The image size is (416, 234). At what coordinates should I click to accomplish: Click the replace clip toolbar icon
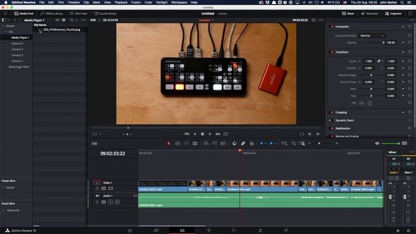tap(224, 143)
